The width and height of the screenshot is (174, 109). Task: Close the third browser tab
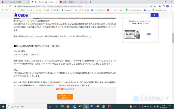tap(86, 2)
